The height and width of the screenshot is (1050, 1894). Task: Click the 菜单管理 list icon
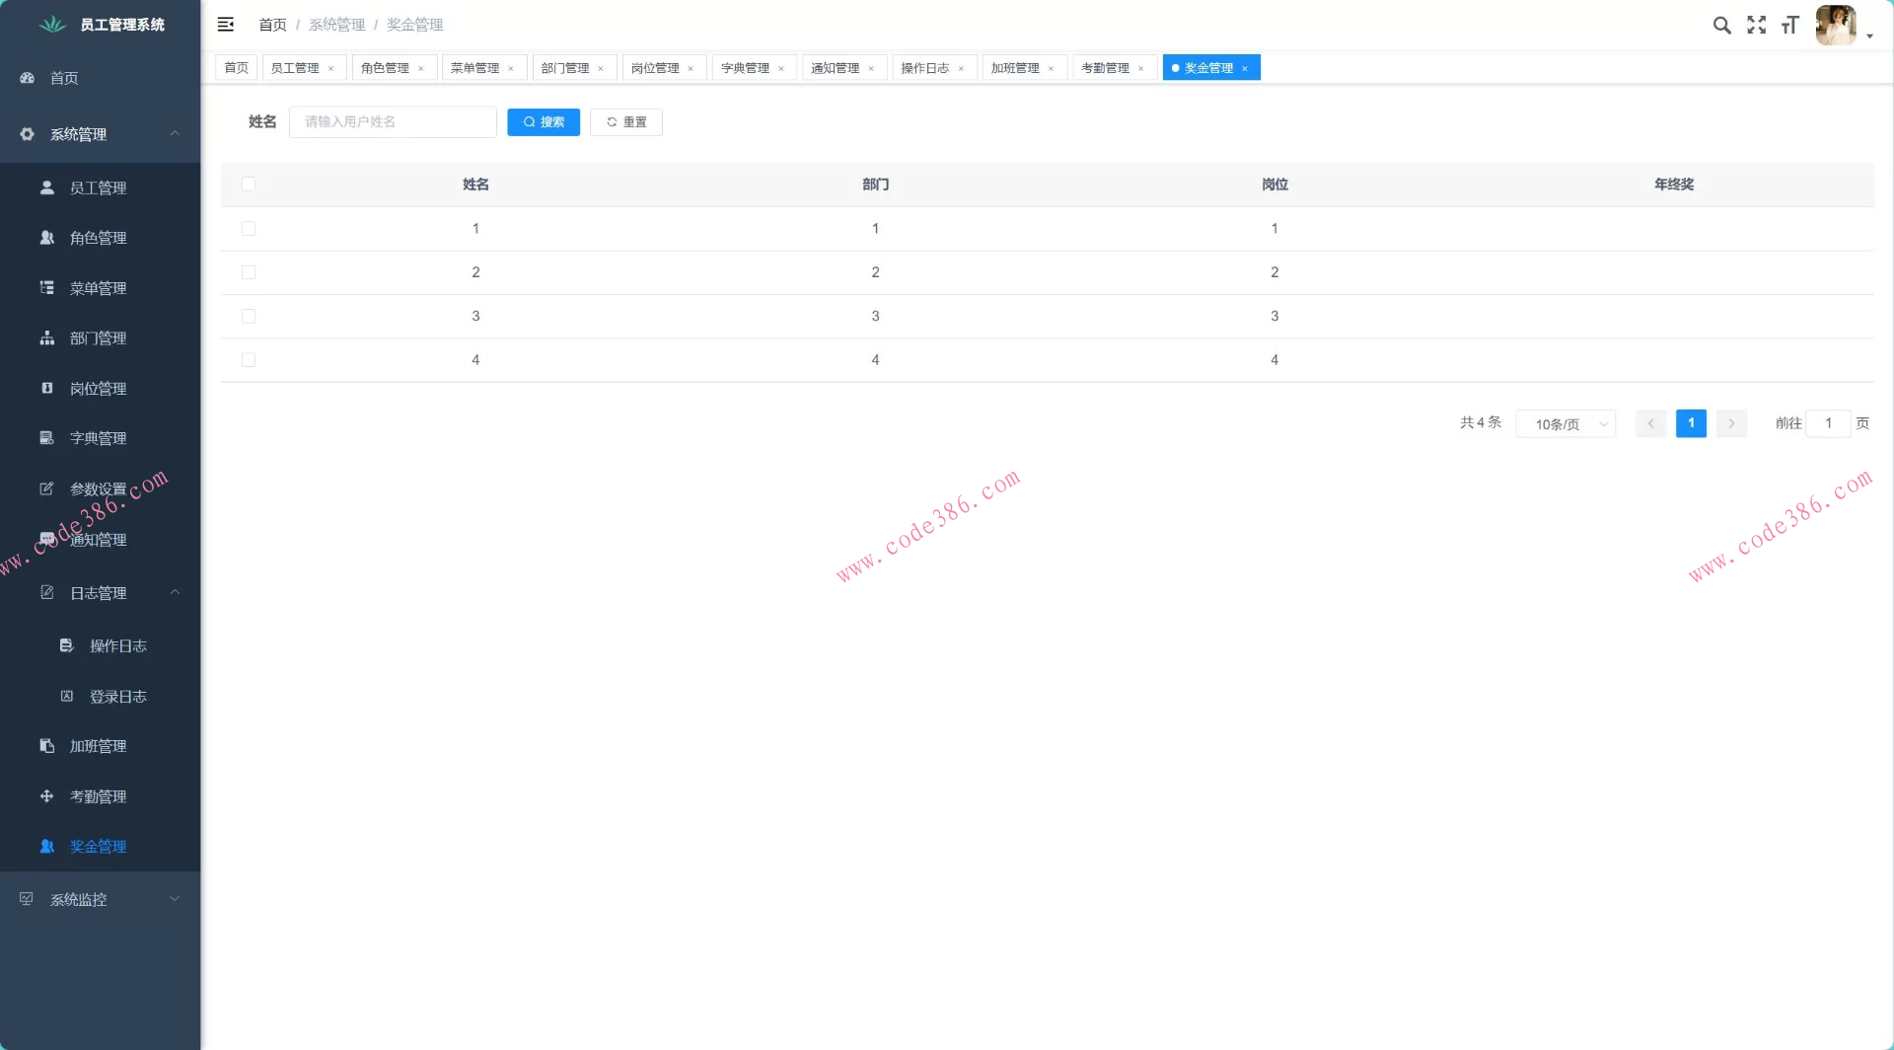pos(46,288)
